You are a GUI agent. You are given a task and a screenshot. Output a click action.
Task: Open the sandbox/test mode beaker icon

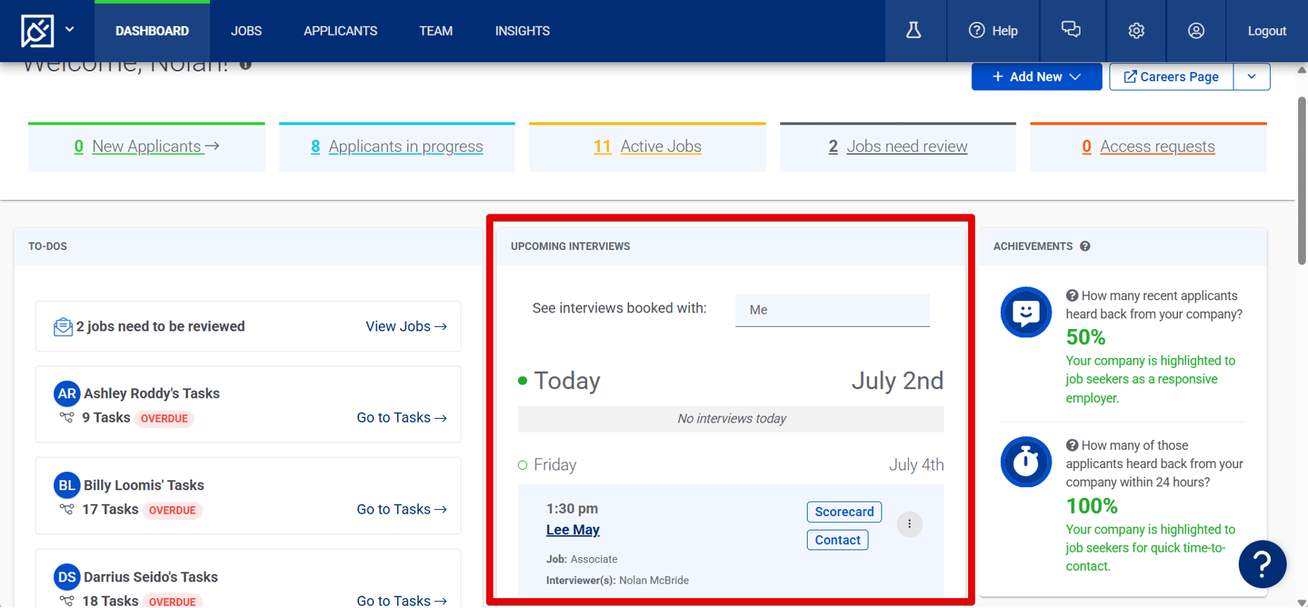tap(915, 30)
